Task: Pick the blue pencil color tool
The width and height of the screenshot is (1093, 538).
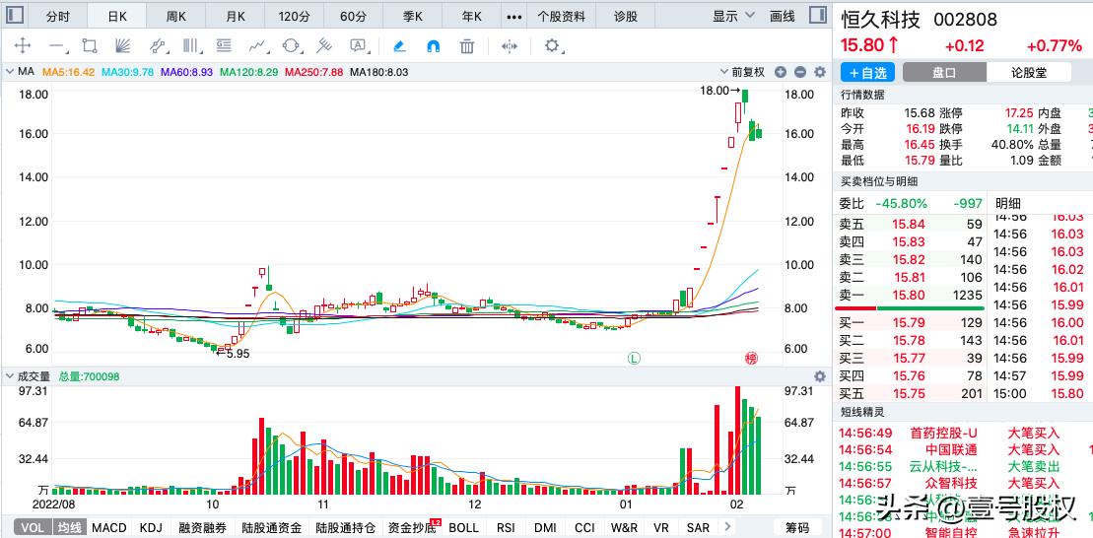Action: pyautogui.click(x=399, y=46)
